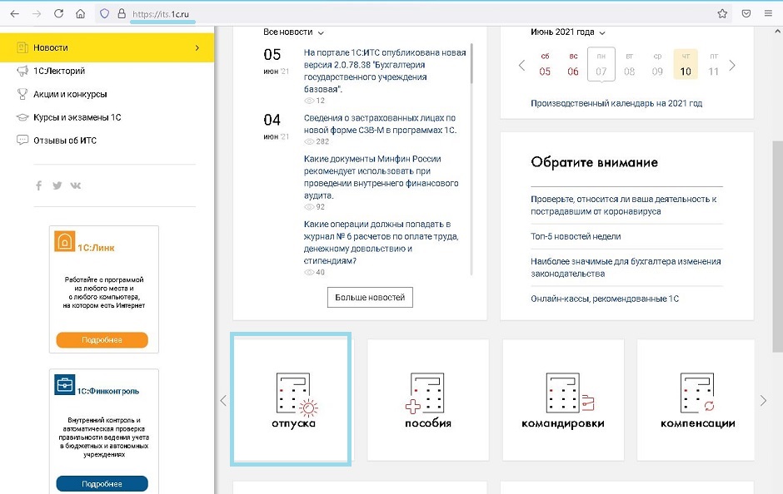Open news about Минфин internal financial audit
The height and width of the screenshot is (494, 783).
[x=381, y=177]
